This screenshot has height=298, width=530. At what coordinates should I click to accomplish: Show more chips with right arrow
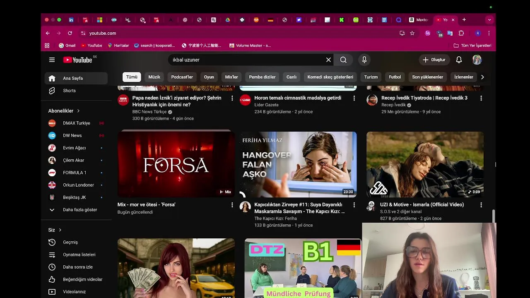pyautogui.click(x=482, y=77)
